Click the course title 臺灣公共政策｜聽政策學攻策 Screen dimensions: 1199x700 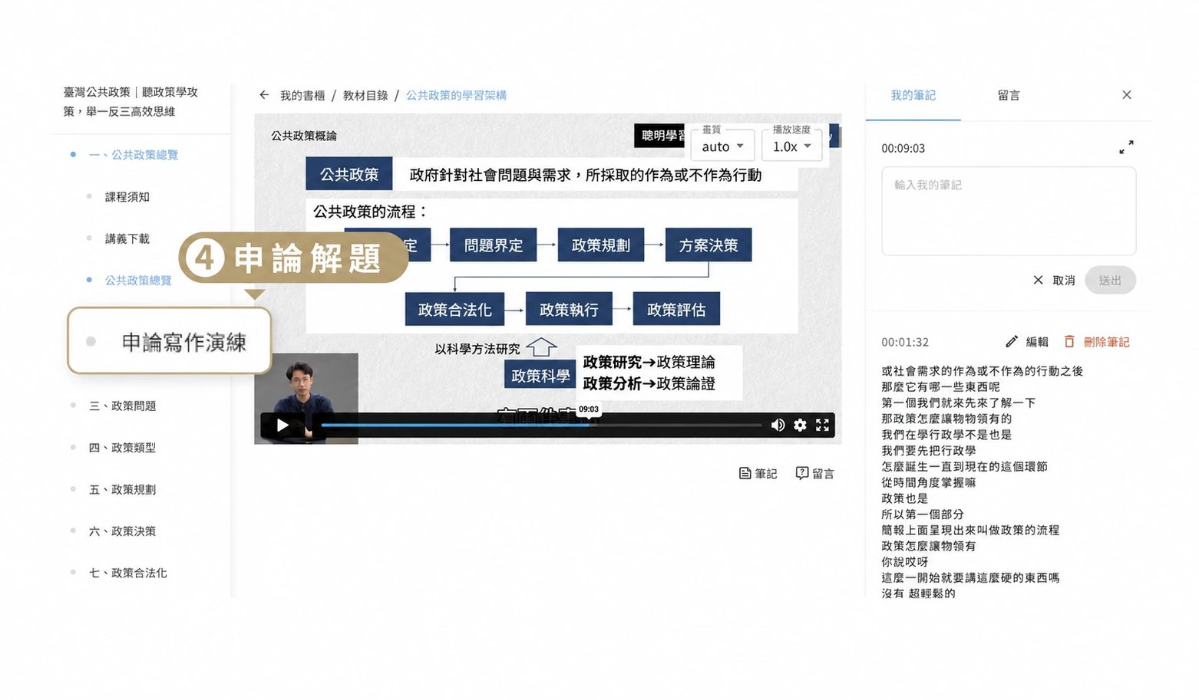click(x=130, y=101)
